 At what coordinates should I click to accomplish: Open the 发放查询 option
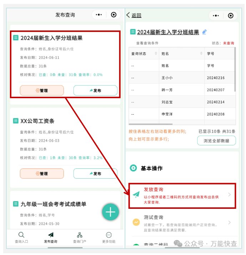click(x=182, y=196)
